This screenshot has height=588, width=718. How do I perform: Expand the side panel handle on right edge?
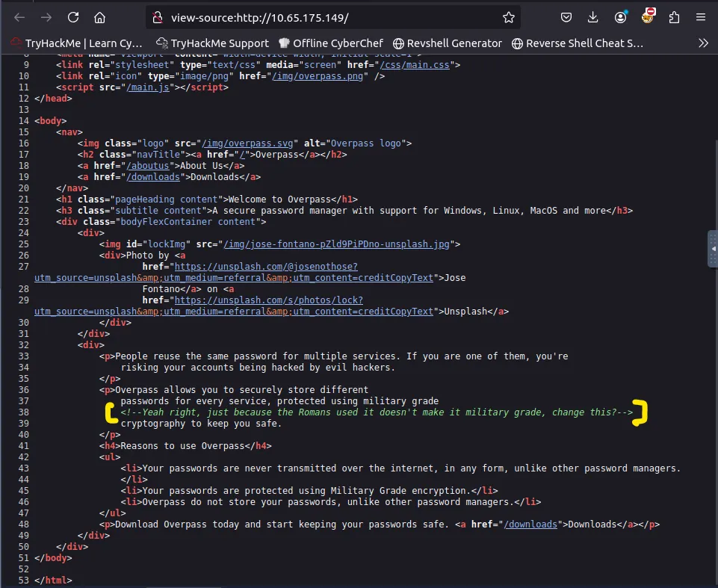(x=712, y=249)
